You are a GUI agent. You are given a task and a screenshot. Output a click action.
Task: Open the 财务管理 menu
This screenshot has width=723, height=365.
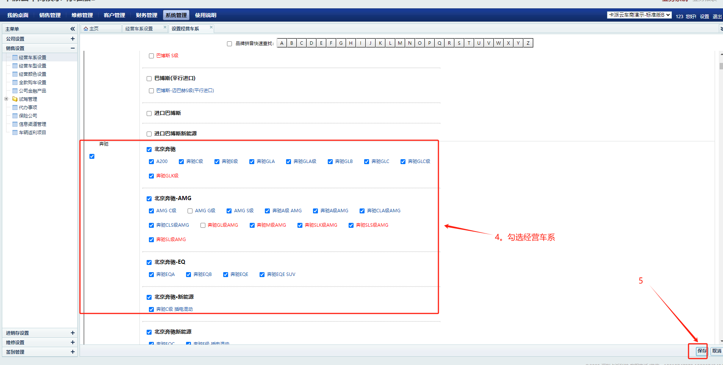(146, 15)
